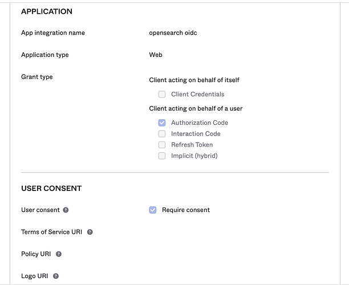The image size is (349, 285).
Task: Click help icon next to User consent
Action: pyautogui.click(x=66, y=210)
